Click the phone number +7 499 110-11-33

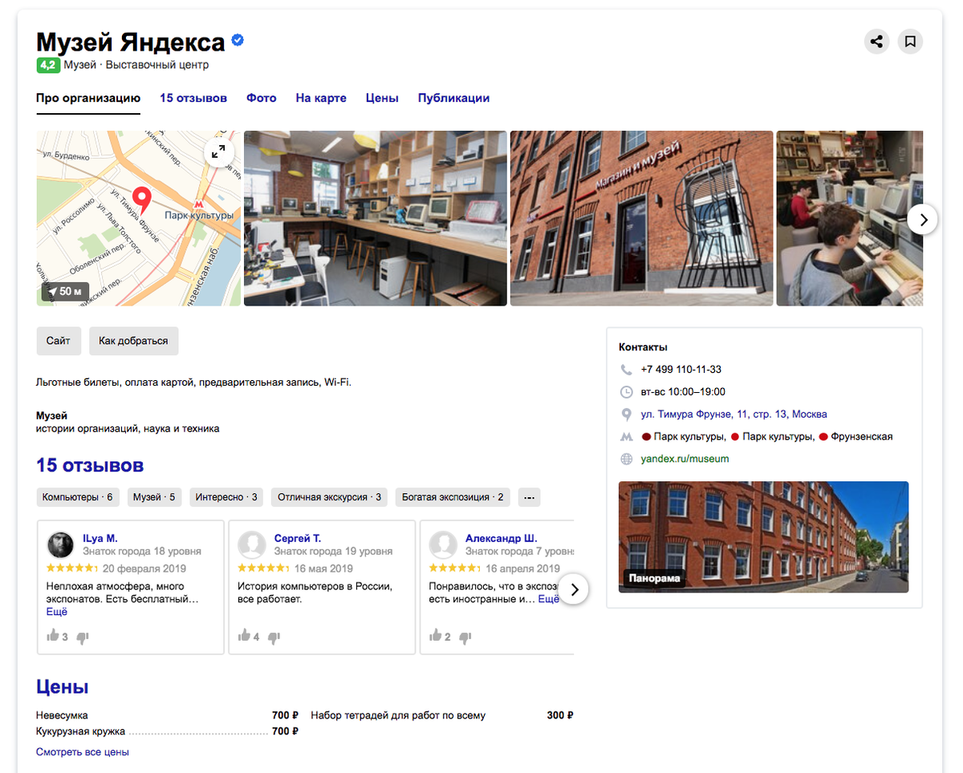681,370
